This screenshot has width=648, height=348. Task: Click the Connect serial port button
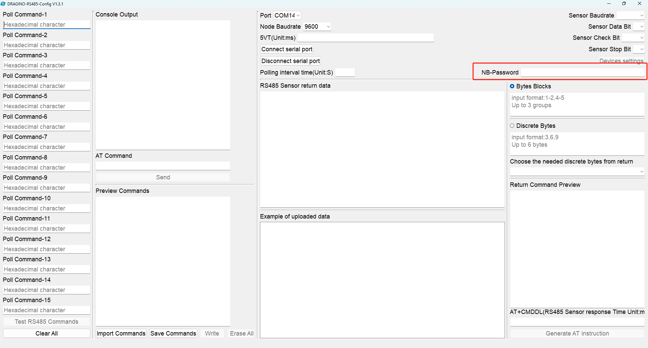(287, 49)
